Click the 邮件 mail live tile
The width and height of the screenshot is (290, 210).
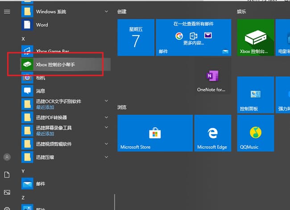tap(193, 37)
